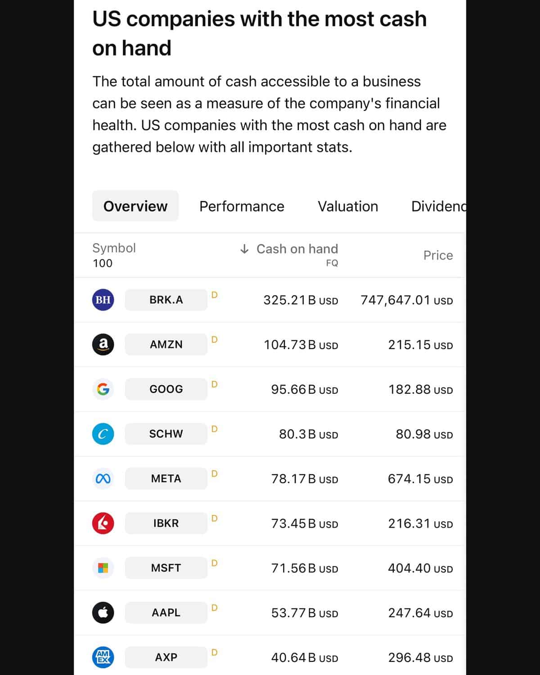Select the Overview tab
This screenshot has width=540, height=675.
[135, 207]
